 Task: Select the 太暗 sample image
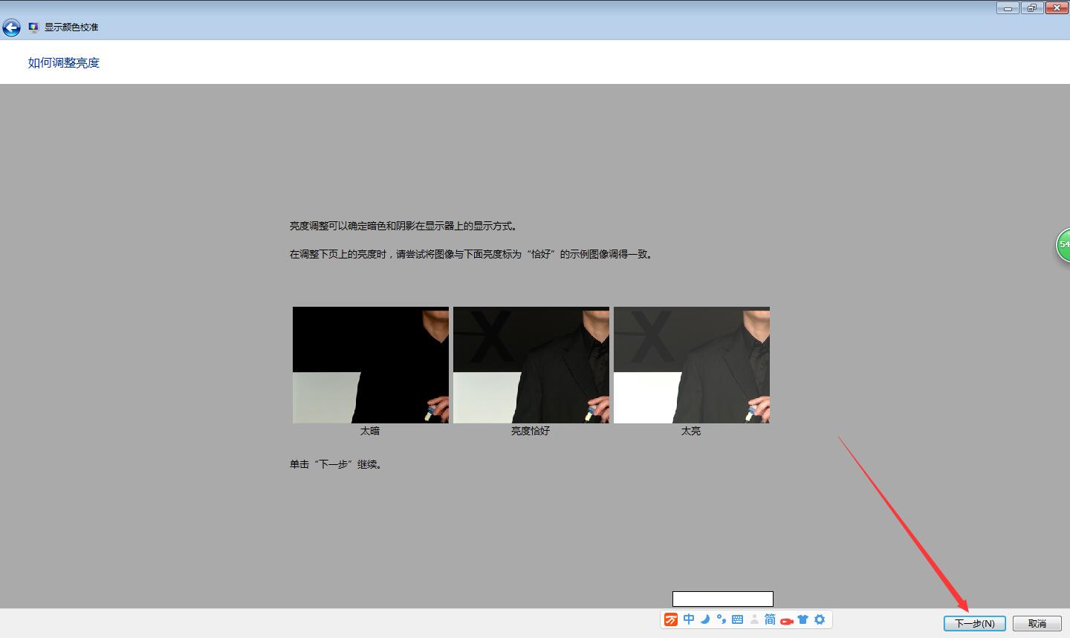click(x=371, y=365)
